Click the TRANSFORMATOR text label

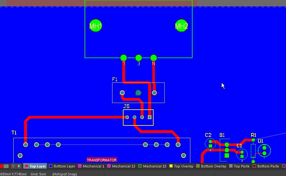102,160
